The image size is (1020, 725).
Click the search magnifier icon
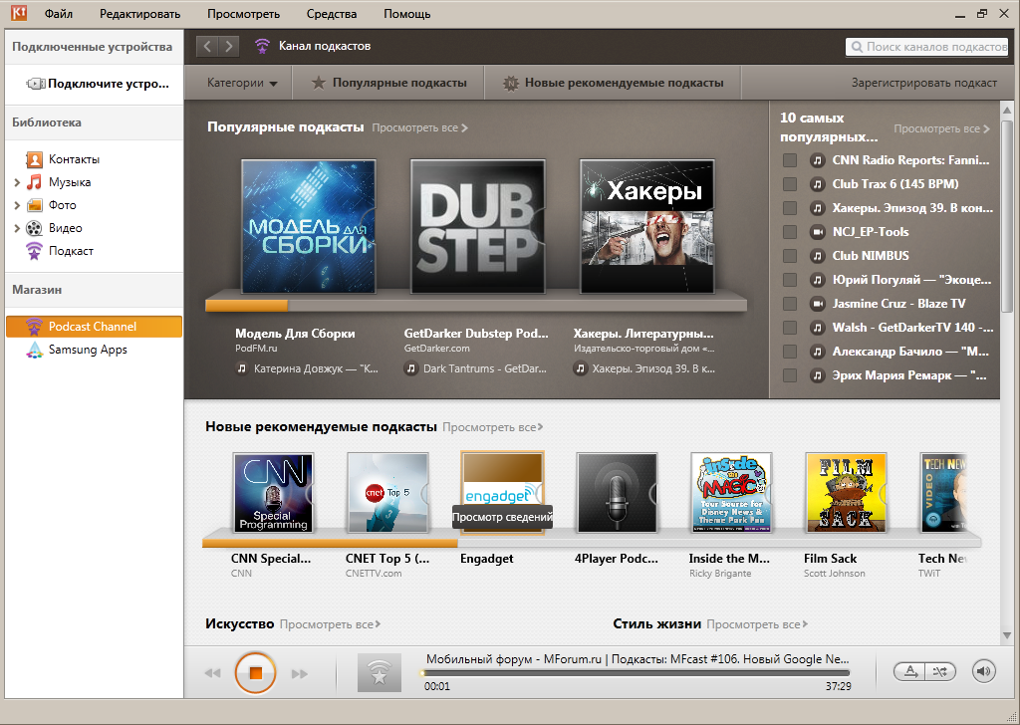click(x=856, y=47)
